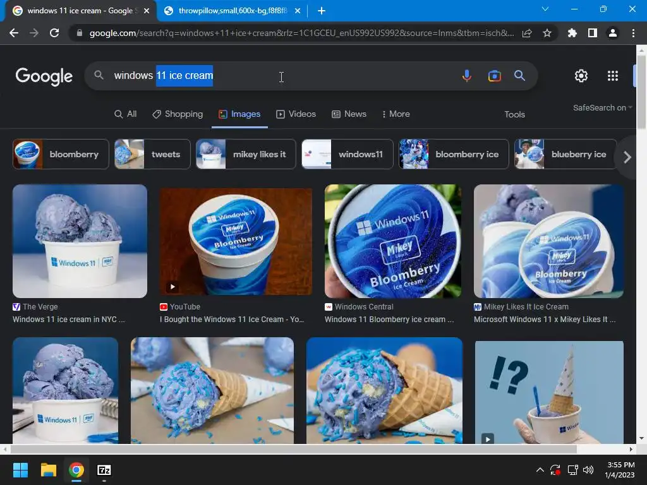Image resolution: width=647 pixels, height=485 pixels.
Task: Open the Tools filter options
Action: point(514,115)
